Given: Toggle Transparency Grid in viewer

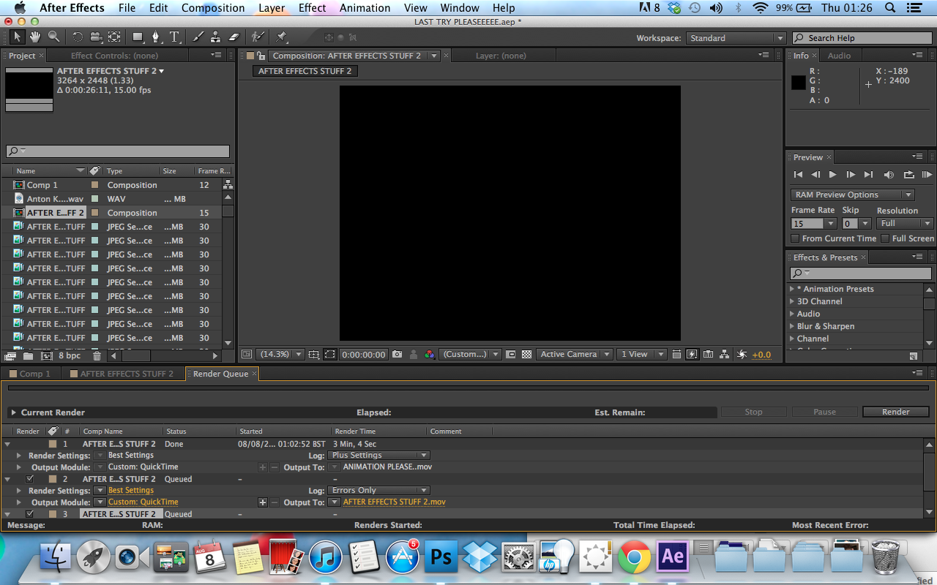Looking at the screenshot, I should click(x=526, y=354).
